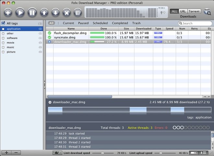This screenshot has width=214, height=156.
Task: Start downloads with the Play toolbar button
Action: click(x=20, y=13)
